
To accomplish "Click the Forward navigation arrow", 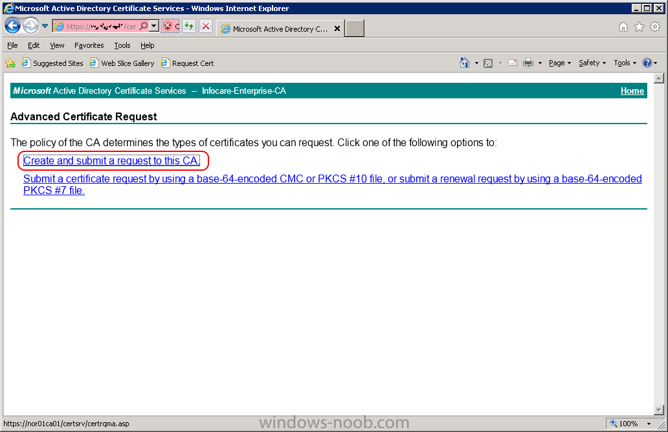I will 30,26.
